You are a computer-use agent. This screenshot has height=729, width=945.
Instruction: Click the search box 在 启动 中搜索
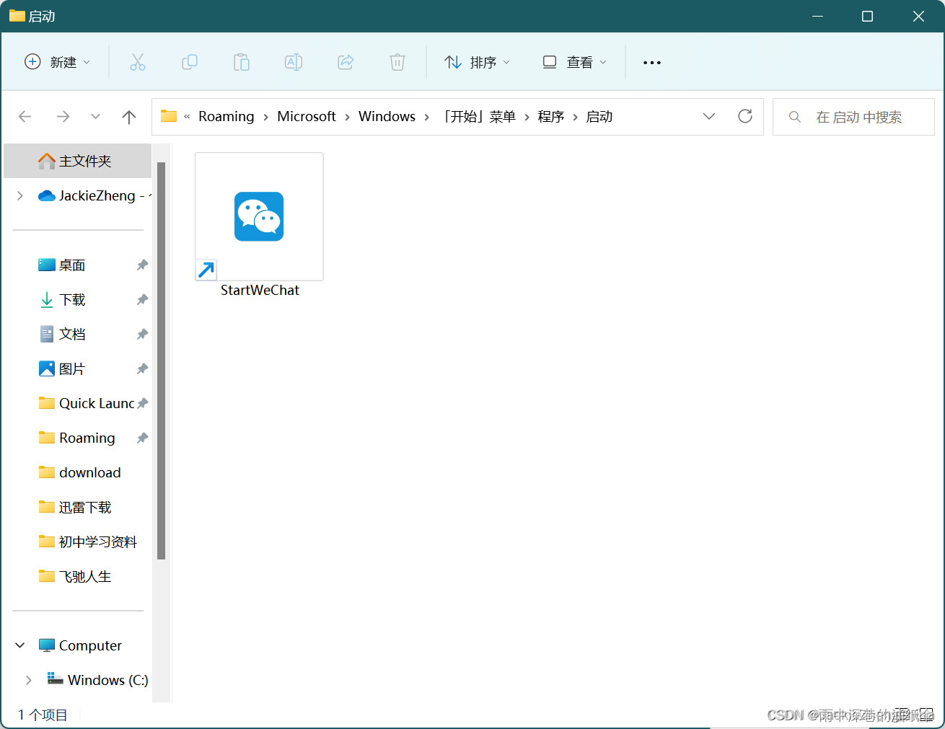pyautogui.click(x=853, y=117)
